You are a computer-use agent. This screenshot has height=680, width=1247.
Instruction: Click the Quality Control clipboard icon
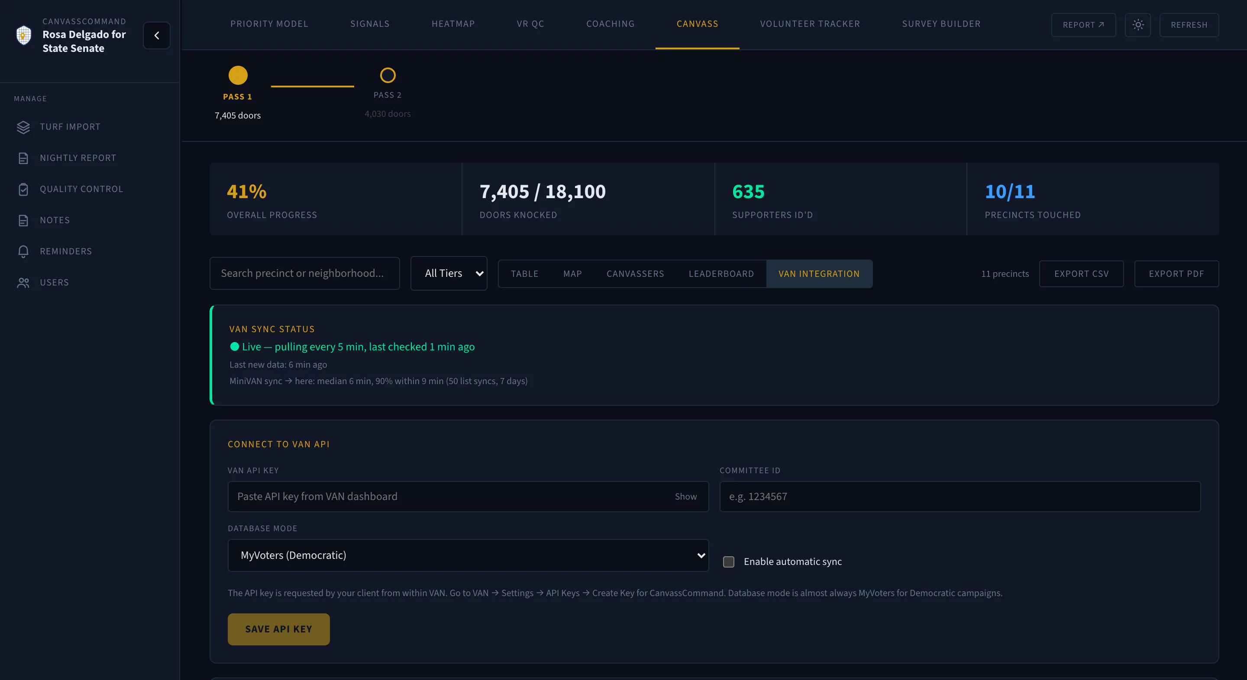[x=23, y=189]
